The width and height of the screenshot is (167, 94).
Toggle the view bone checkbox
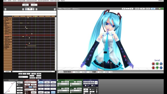tap(92, 85)
